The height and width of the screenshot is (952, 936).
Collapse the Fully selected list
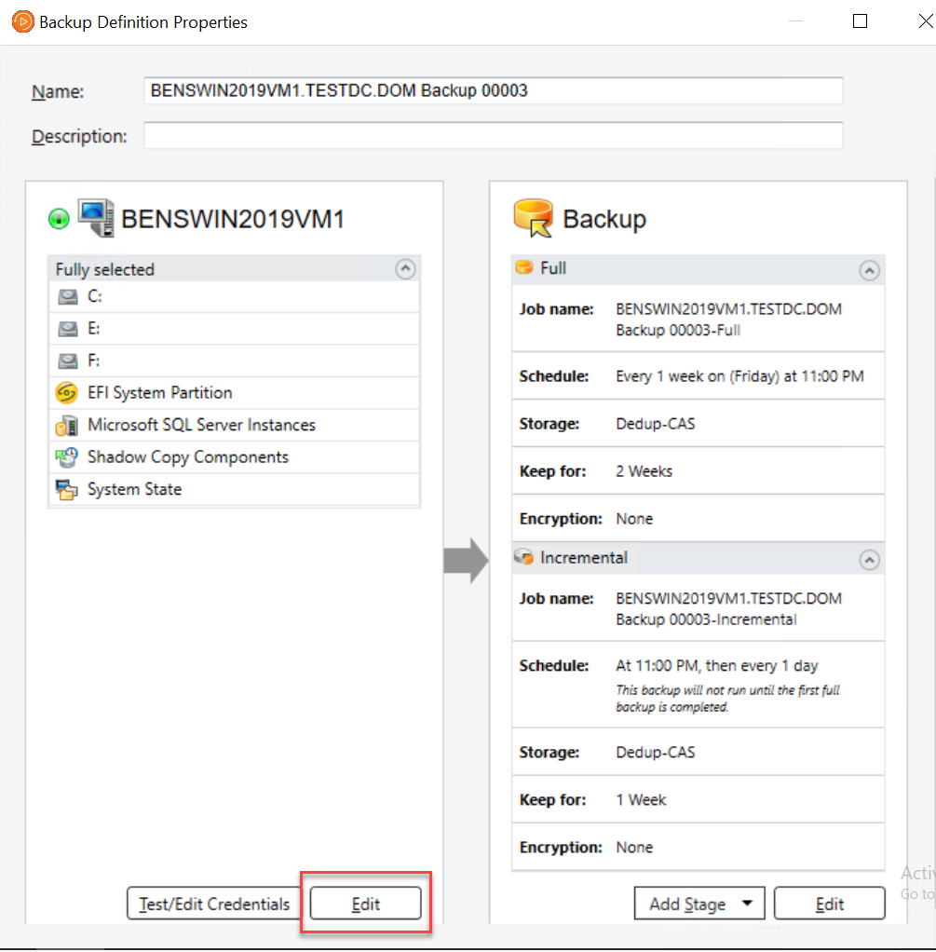405,269
